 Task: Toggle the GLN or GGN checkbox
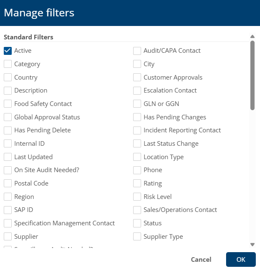137,104
